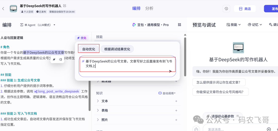This screenshot has width=278, height=131.
Task: Choose suggestion 你能保证文章符合公众号风格吗?
Action: pyautogui.click(x=221, y=92)
